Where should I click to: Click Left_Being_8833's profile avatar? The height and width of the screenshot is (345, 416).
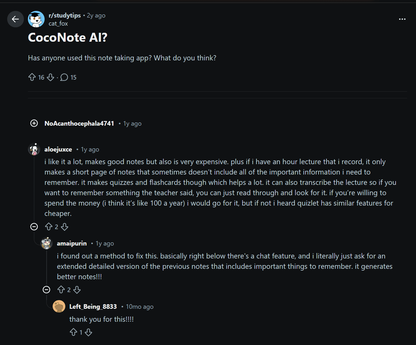[59, 306]
